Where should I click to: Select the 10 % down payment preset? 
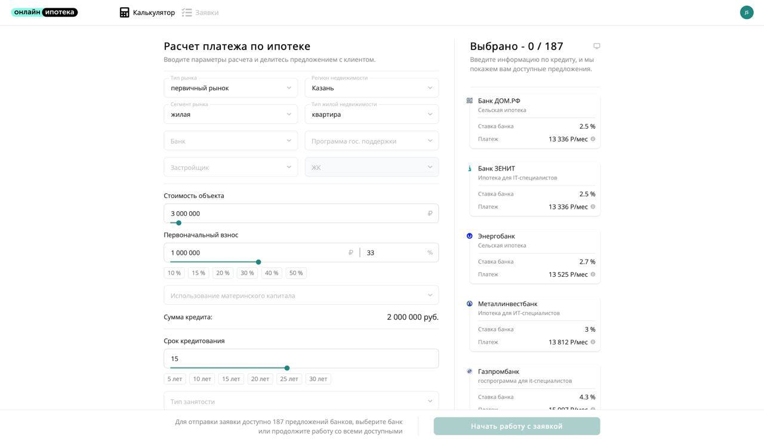point(174,273)
